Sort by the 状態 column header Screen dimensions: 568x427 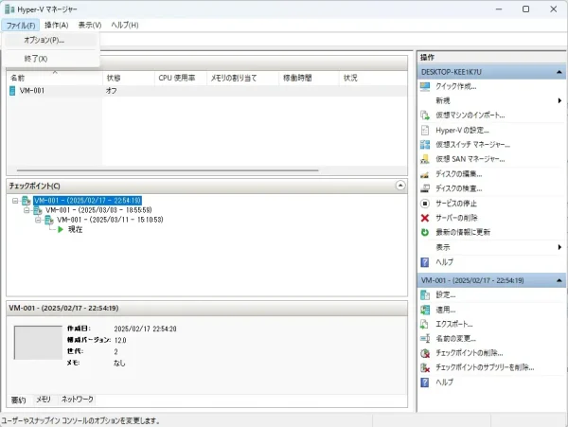129,79
